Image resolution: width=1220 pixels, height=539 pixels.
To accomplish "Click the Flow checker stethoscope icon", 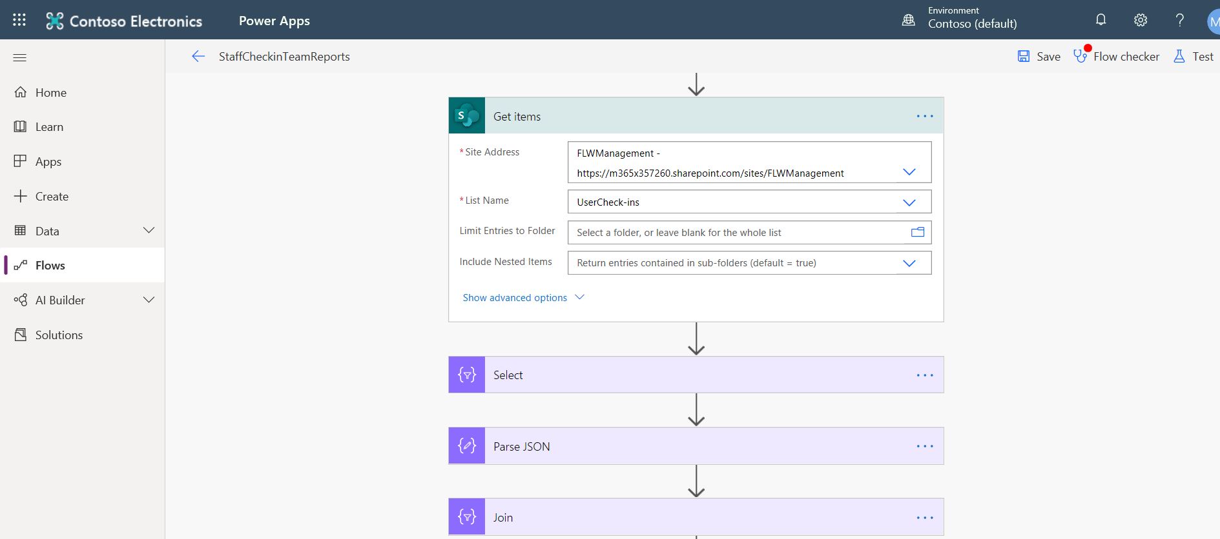I will (x=1080, y=56).
